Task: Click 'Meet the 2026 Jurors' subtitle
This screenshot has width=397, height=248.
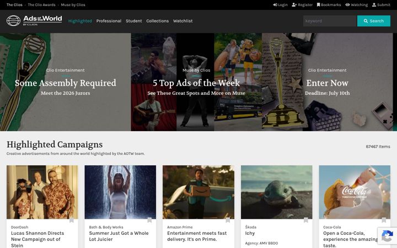Action: (65, 93)
